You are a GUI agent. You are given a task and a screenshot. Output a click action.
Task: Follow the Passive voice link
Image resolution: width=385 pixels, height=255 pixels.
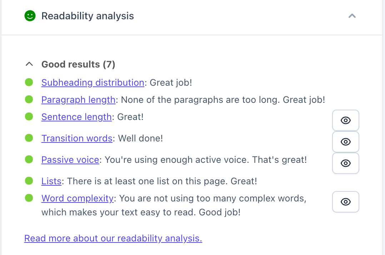coord(70,160)
